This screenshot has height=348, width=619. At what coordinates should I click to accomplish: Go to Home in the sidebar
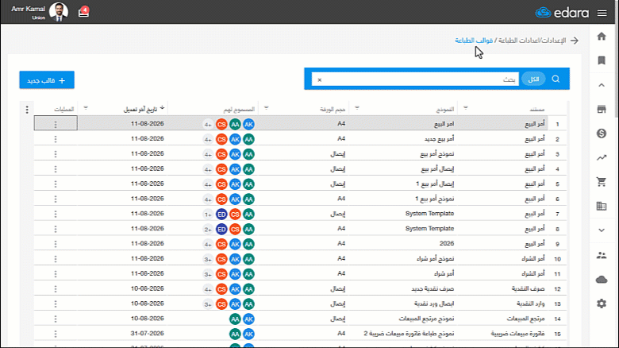click(602, 37)
